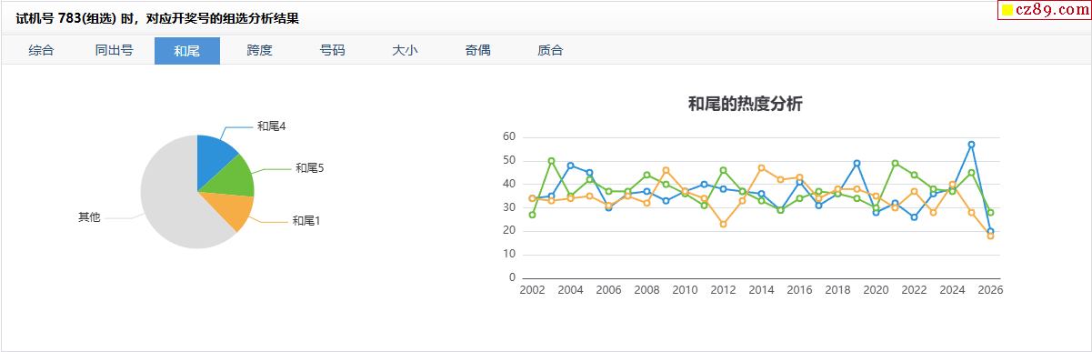This screenshot has height=352, width=1092.
Task: Click the x-axis label 2014
Action: point(761,290)
